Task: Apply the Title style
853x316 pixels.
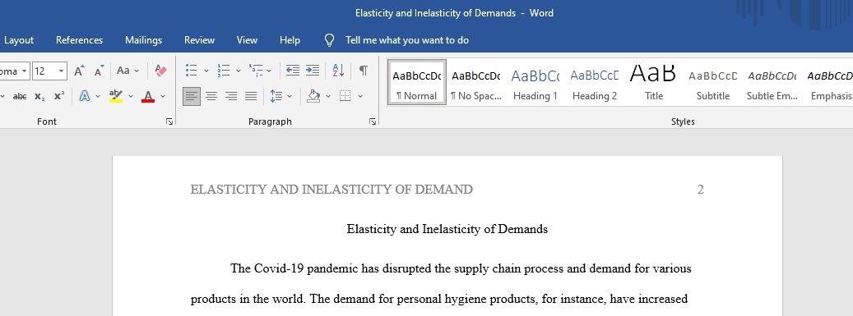Action: pos(654,83)
